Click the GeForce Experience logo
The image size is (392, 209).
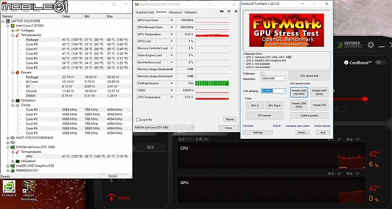tap(350, 45)
